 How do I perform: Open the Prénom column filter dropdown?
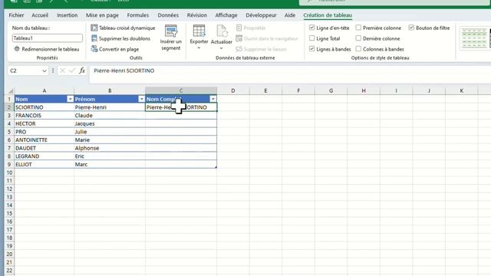point(141,99)
